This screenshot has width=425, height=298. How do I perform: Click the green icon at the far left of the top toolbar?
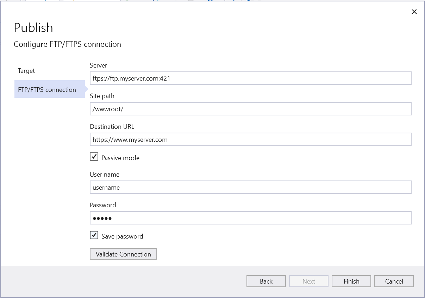point(127,1)
